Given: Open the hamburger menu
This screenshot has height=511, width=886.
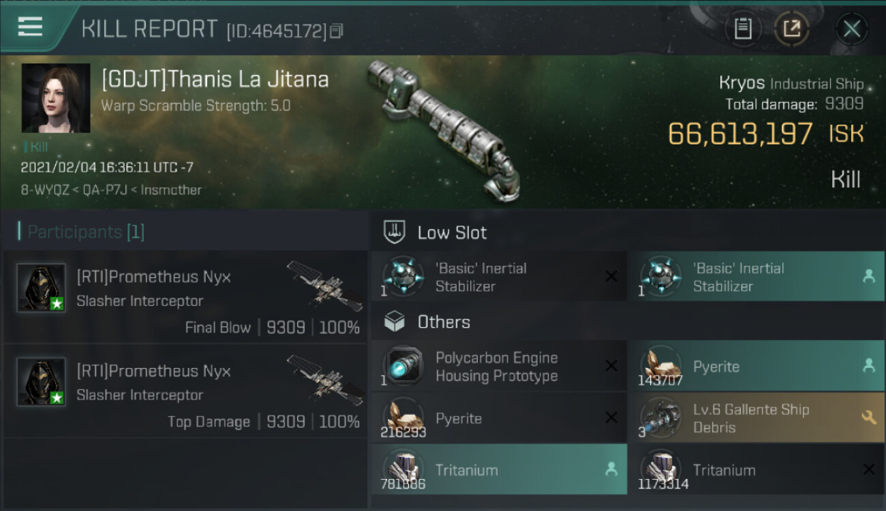Looking at the screenshot, I should coord(30,27).
